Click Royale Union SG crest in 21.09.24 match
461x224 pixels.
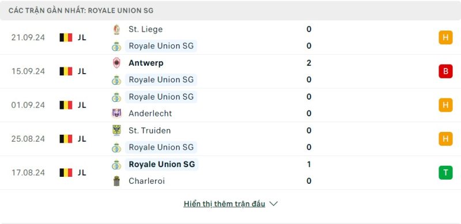(x=116, y=46)
